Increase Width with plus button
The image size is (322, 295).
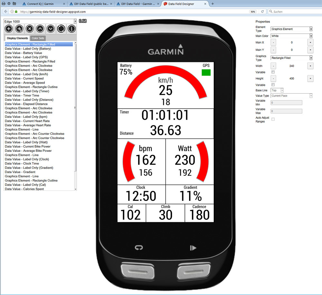310,66
